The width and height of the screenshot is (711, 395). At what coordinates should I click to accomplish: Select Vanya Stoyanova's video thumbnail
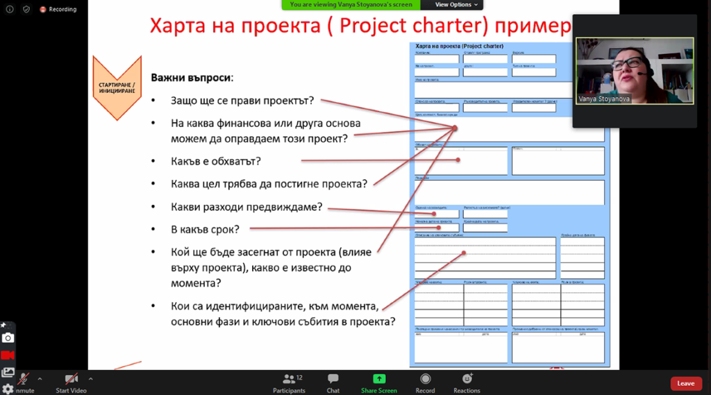(x=635, y=71)
